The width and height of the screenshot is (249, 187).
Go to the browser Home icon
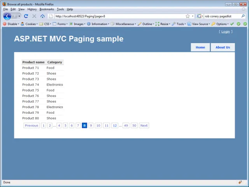42,16
